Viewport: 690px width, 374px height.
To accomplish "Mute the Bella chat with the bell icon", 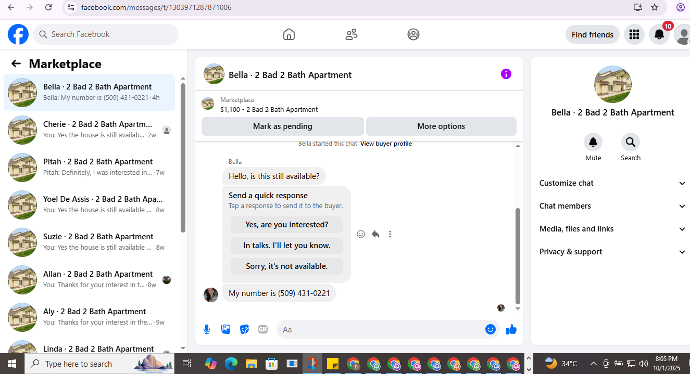I will (x=593, y=142).
